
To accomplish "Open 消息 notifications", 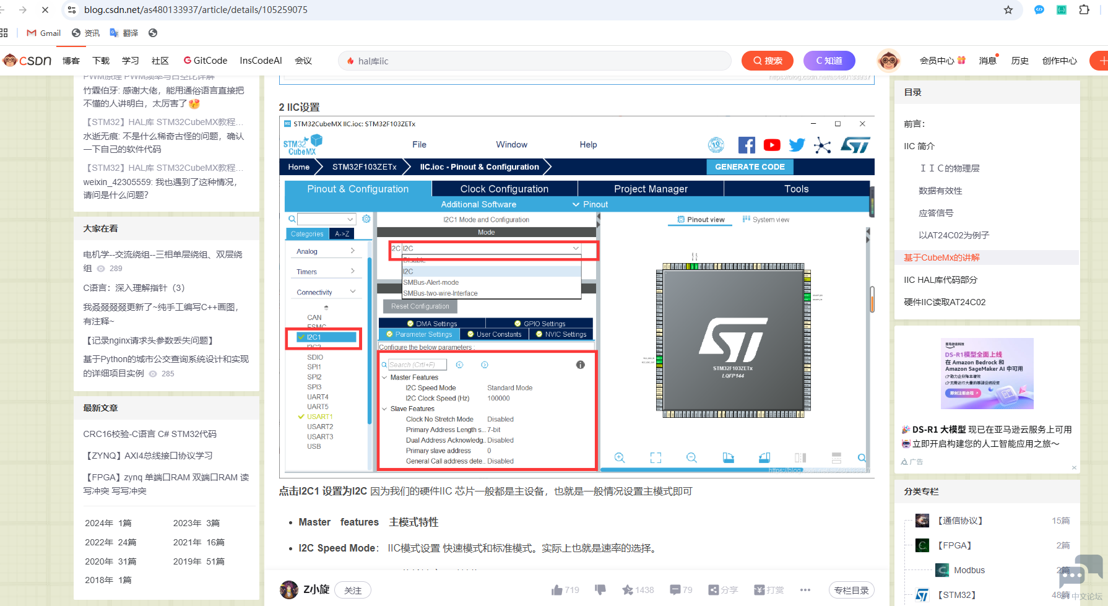I will (x=988, y=61).
